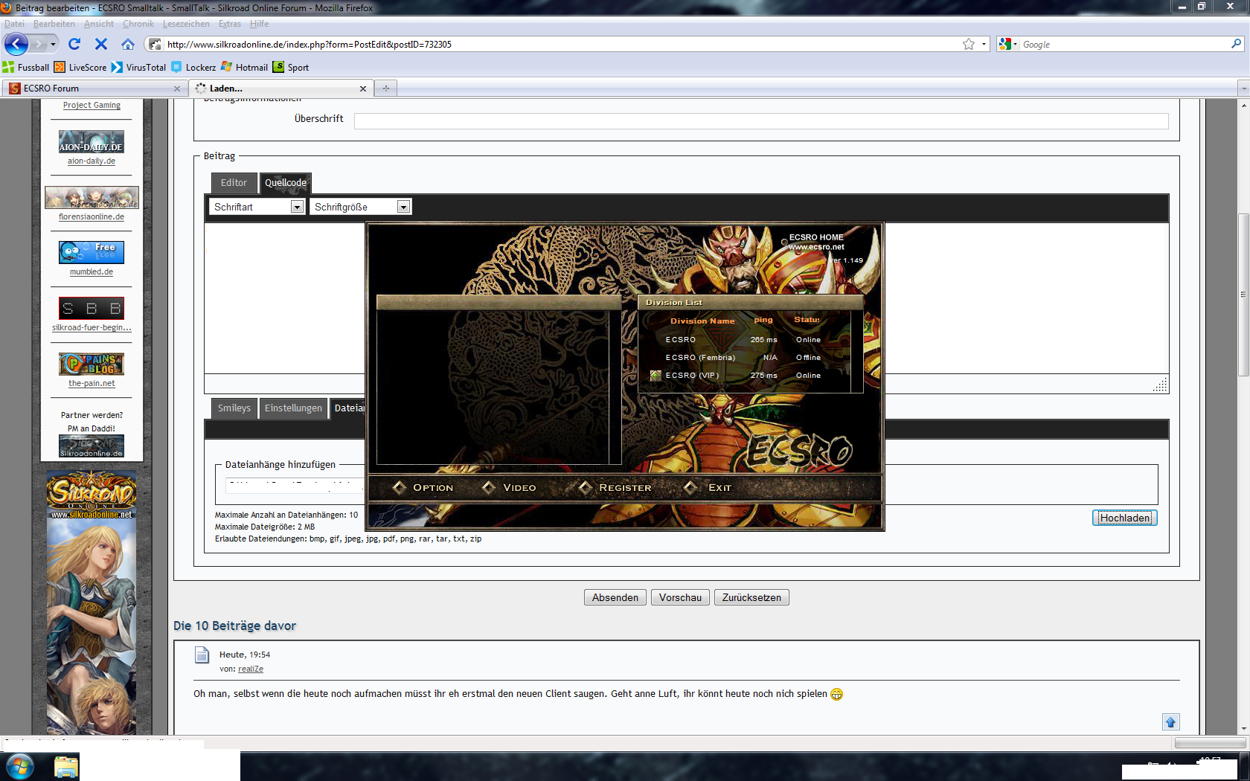1250x781 pixels.
Task: Stop page loading with the X icon
Action: (101, 45)
